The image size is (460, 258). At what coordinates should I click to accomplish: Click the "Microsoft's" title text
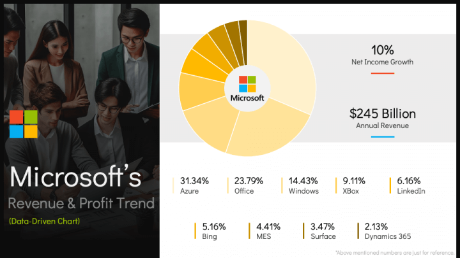point(75,177)
